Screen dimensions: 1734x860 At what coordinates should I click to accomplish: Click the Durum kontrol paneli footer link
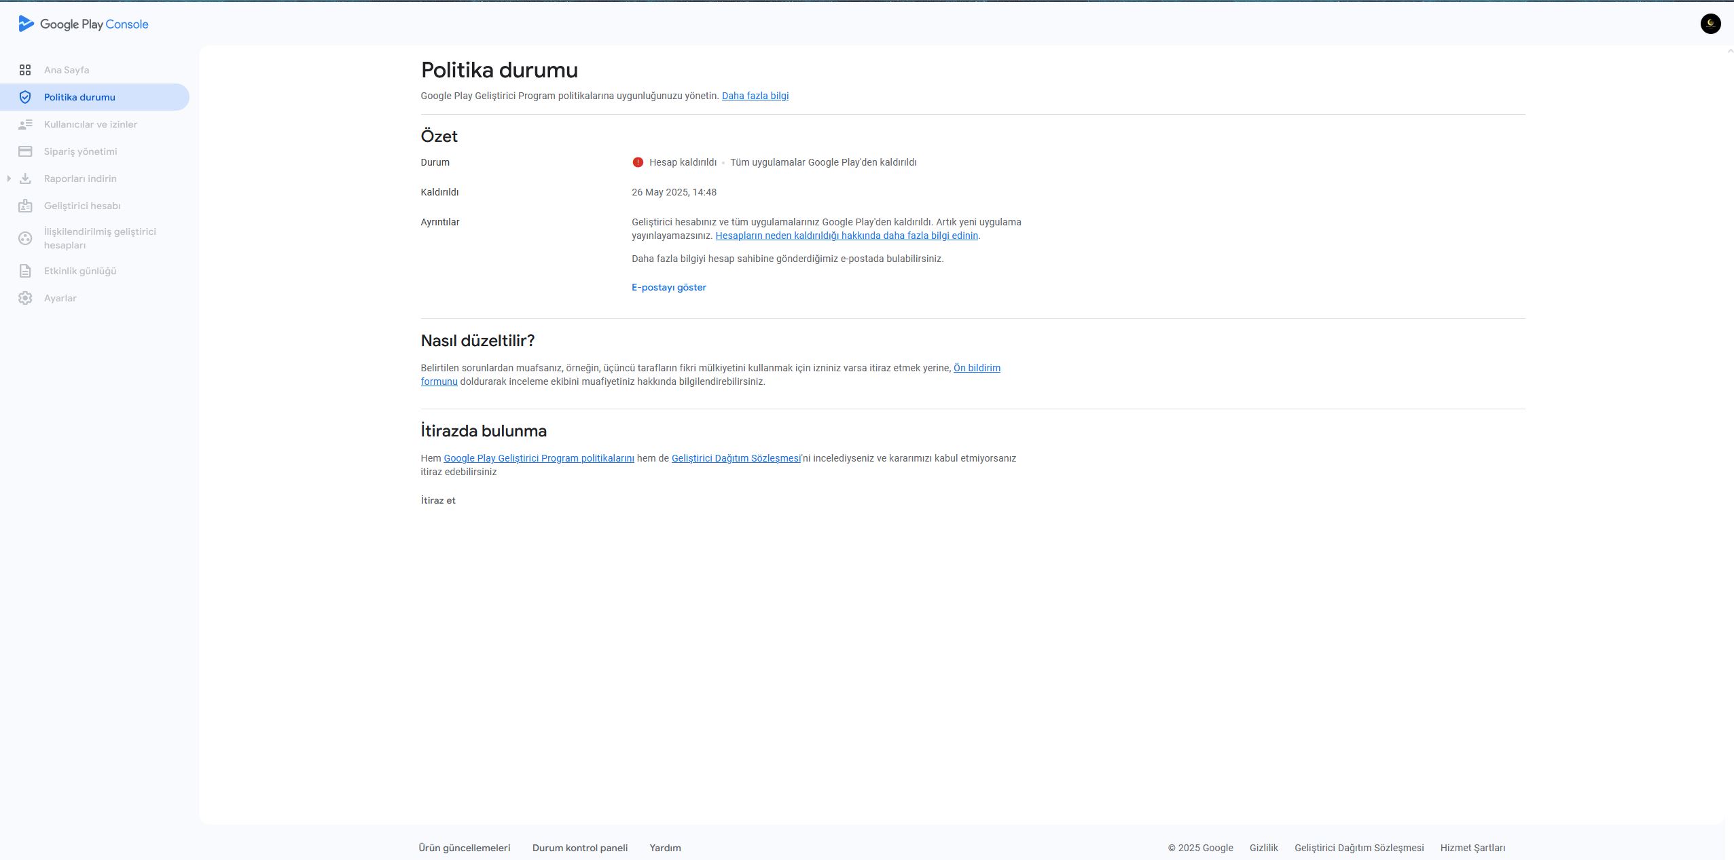click(579, 848)
